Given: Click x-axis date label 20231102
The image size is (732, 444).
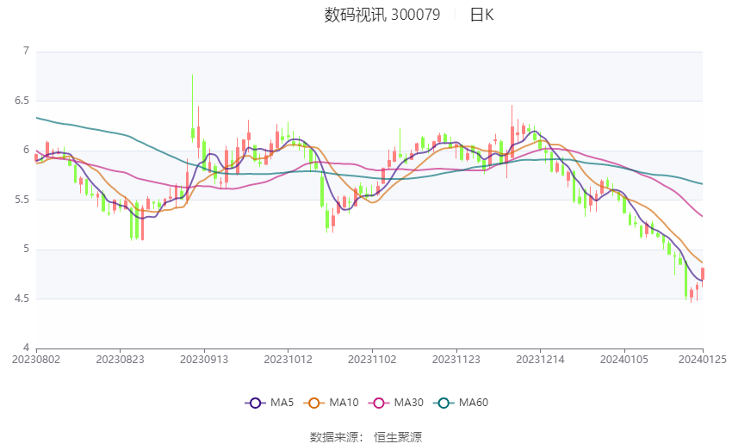Looking at the screenshot, I should point(372,360).
